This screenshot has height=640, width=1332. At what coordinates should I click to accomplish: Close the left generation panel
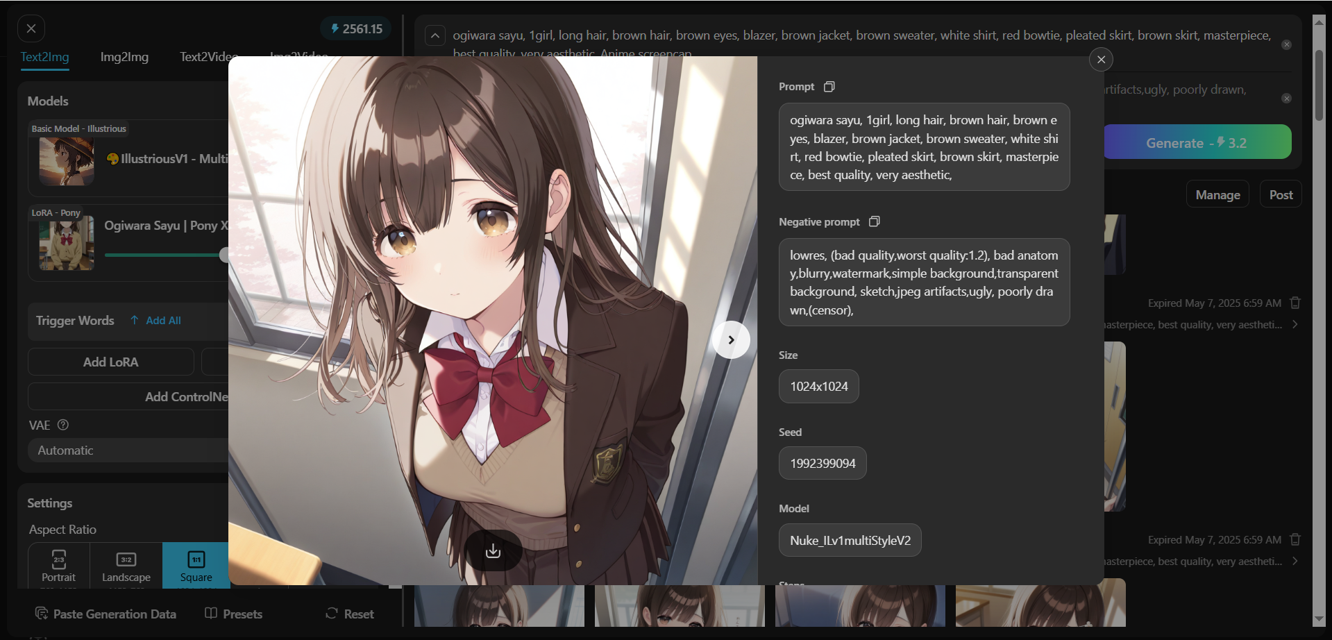click(31, 28)
